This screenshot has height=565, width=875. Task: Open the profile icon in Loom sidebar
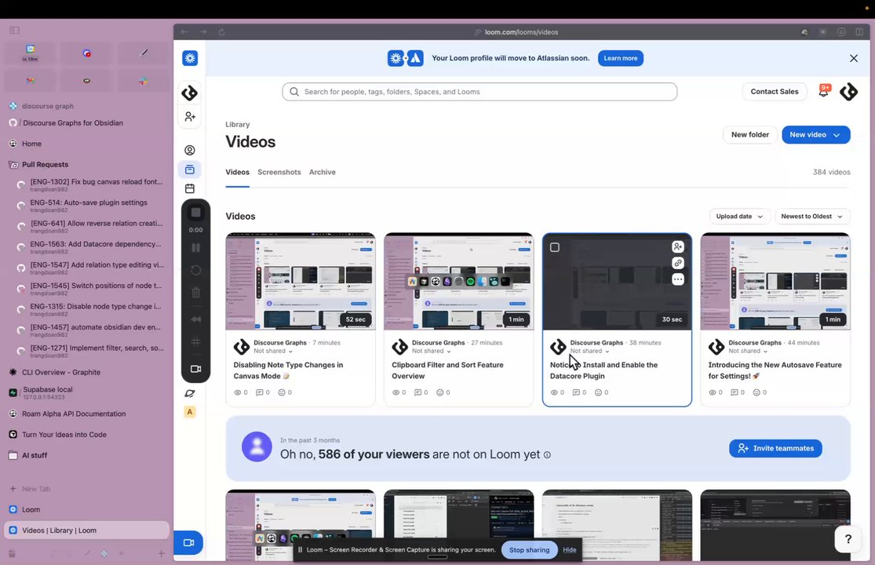point(190,150)
